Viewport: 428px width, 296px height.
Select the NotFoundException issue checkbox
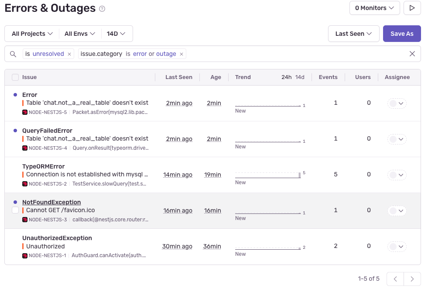coord(15,210)
